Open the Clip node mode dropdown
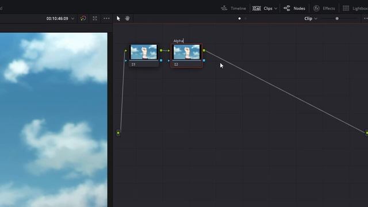The height and width of the screenshot is (207, 368). [310, 18]
